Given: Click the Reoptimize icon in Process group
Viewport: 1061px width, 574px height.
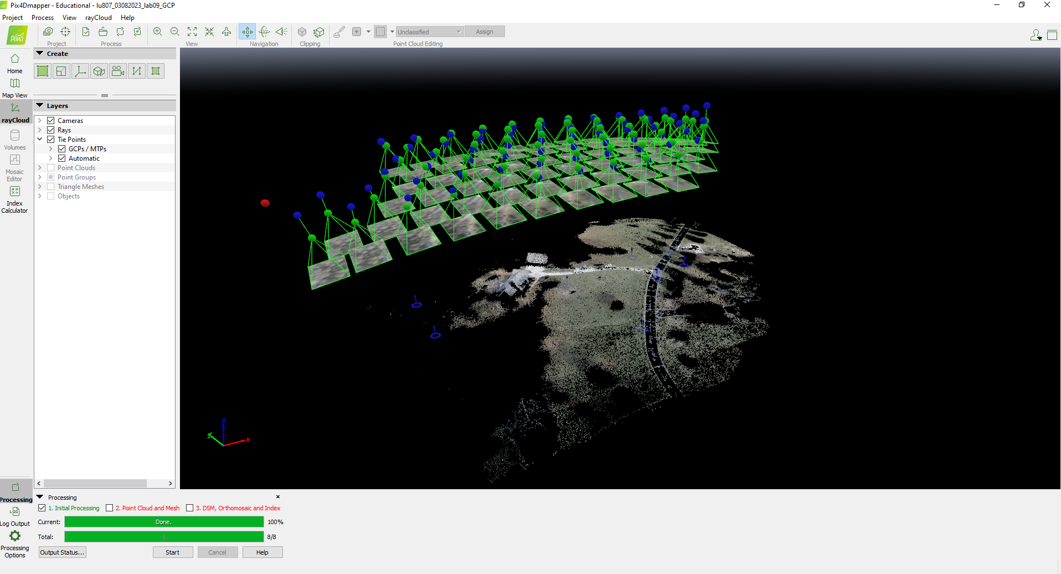Looking at the screenshot, I should coord(120,32).
